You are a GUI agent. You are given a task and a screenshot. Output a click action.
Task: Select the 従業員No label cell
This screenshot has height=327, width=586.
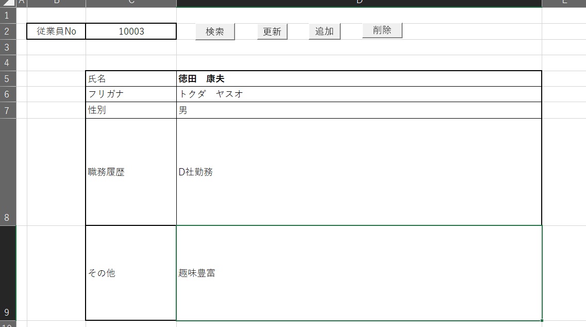pyautogui.click(x=56, y=31)
